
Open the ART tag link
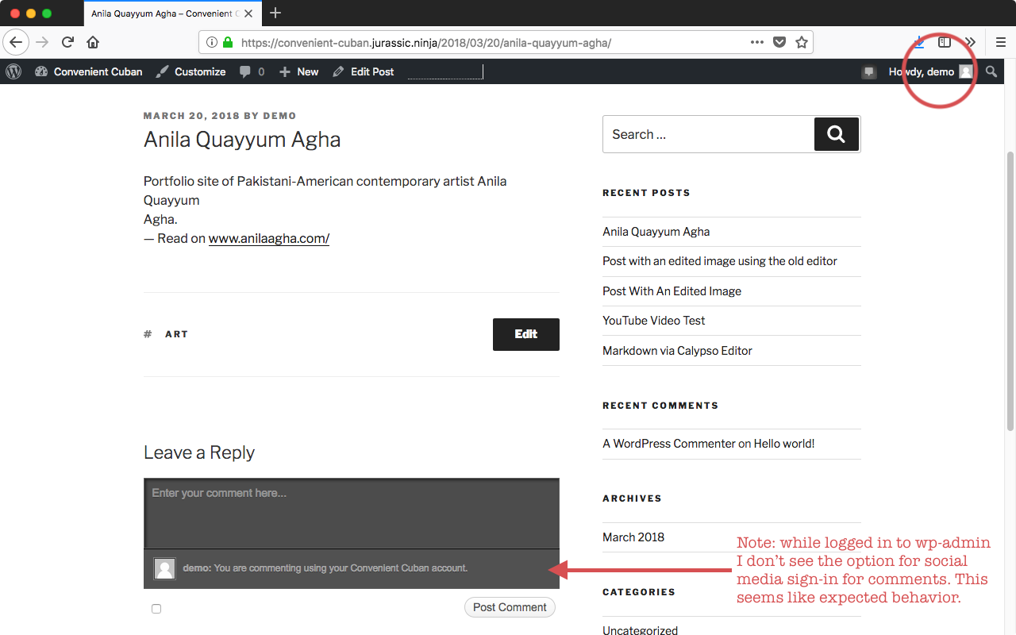coord(176,334)
